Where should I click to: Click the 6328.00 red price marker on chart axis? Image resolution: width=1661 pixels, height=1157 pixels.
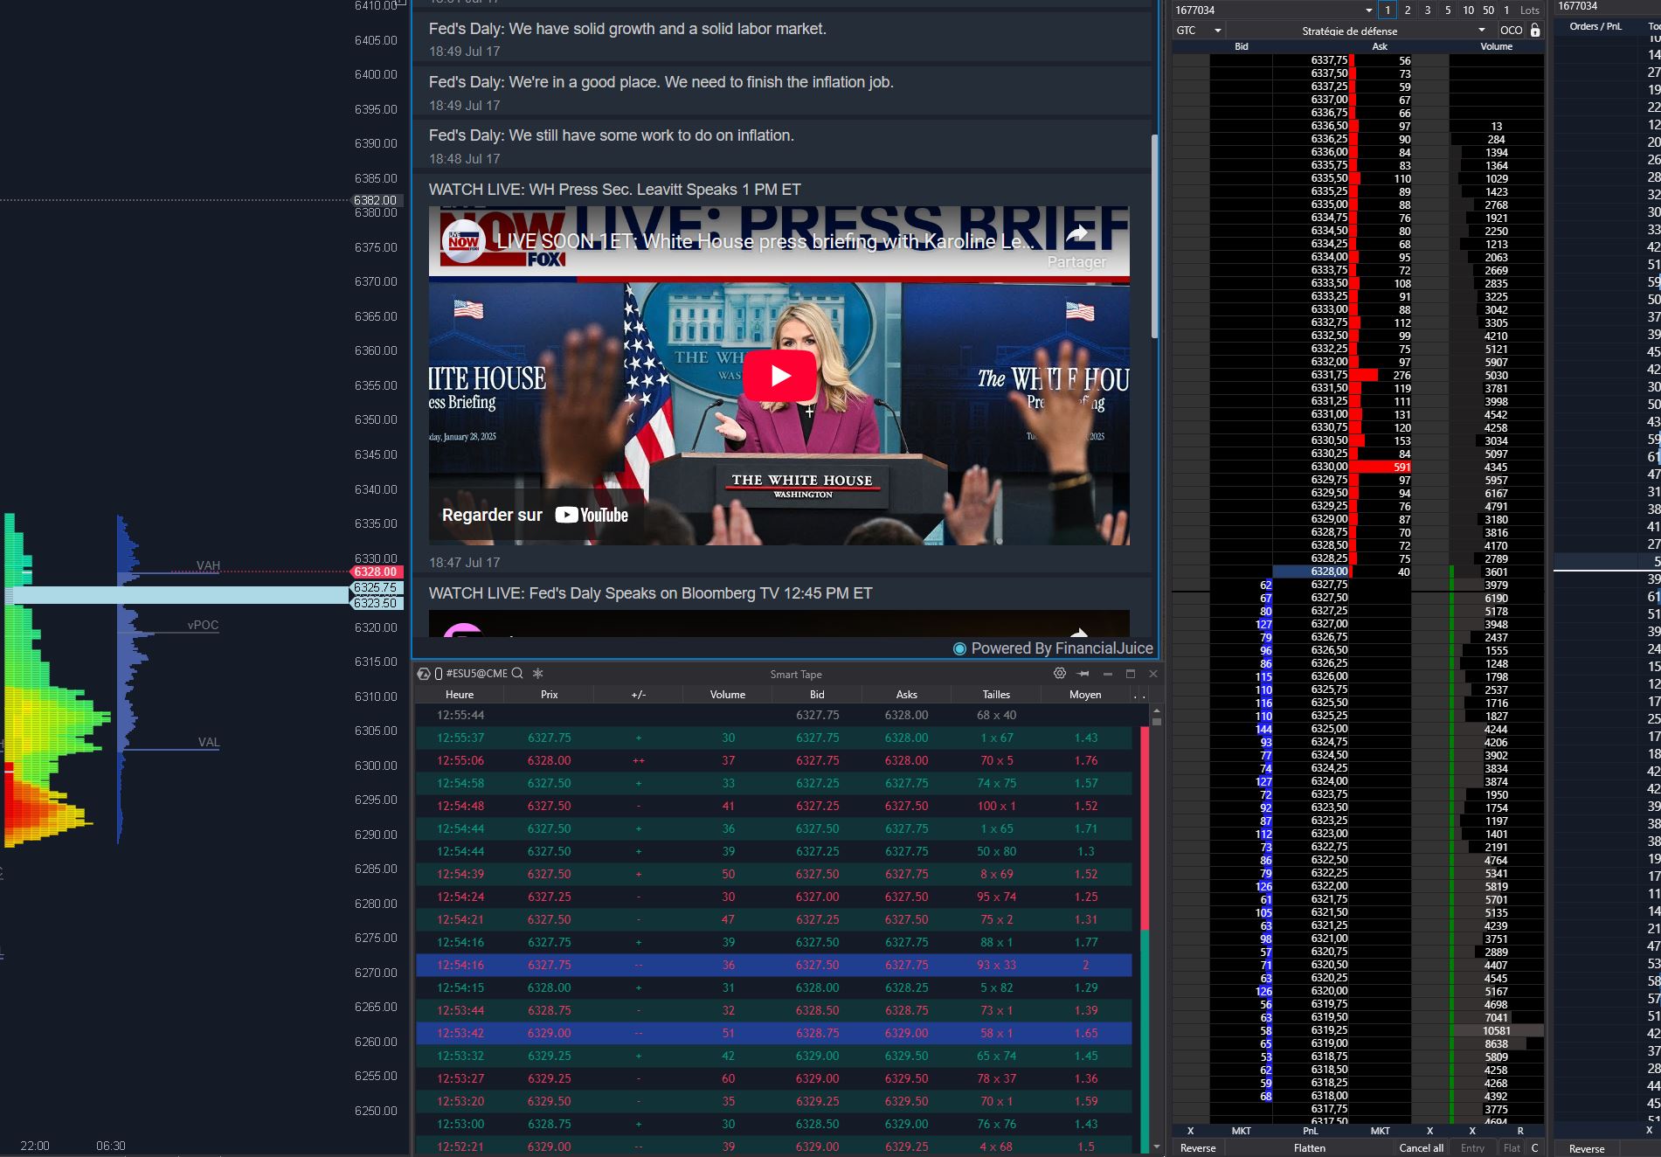376,572
